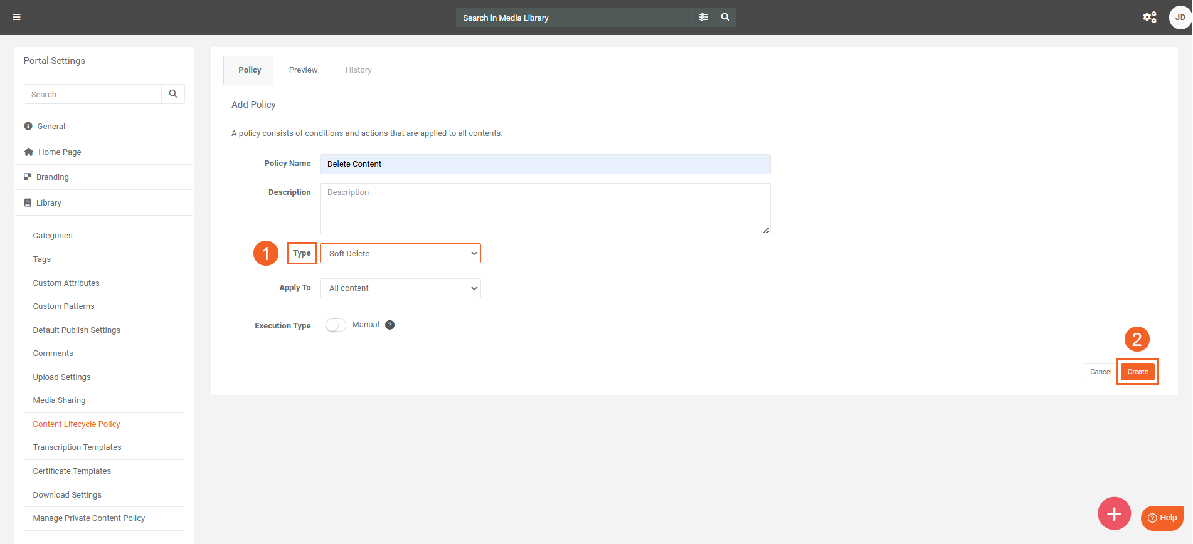Open the Help widget
The image size is (1193, 544).
pyautogui.click(x=1162, y=518)
